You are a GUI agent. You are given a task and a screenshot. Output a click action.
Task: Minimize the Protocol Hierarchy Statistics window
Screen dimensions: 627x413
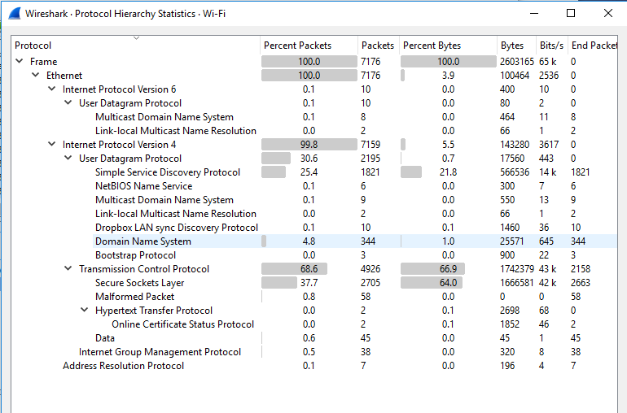(x=534, y=13)
